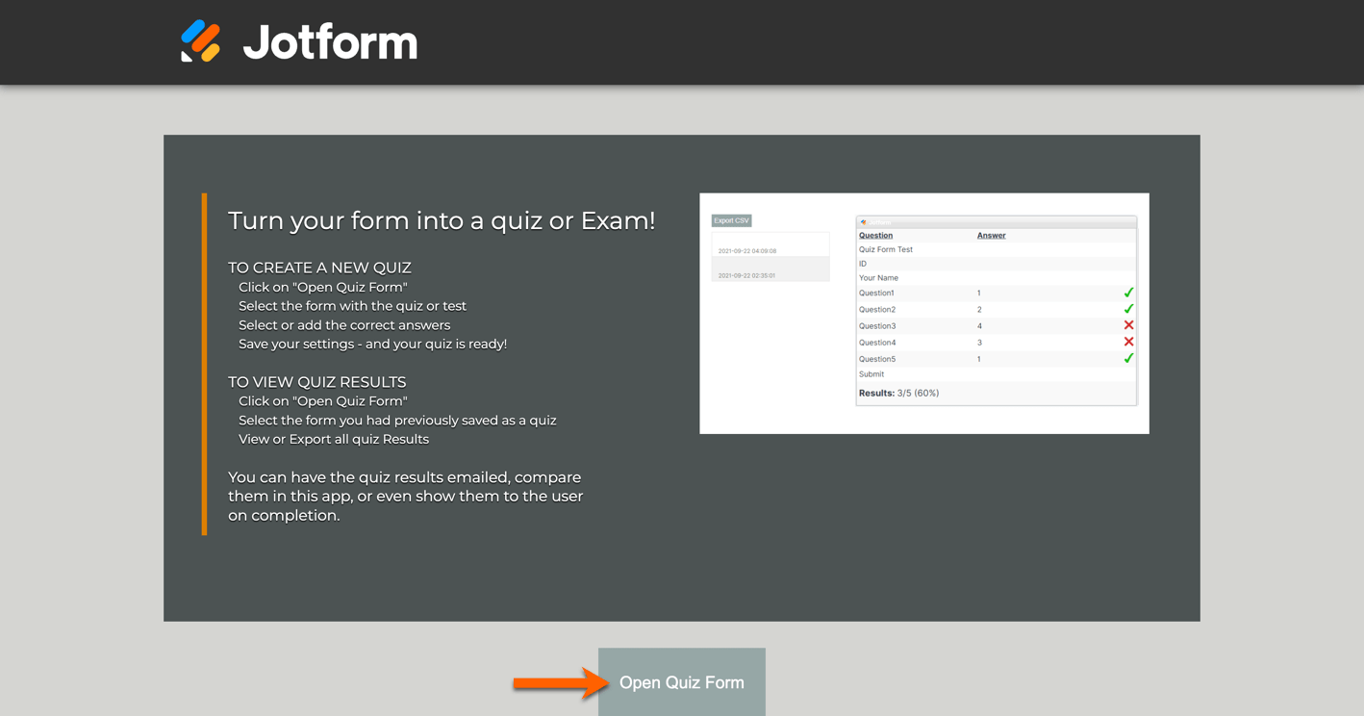
Task: Click the "Turn your form into a quiz or Exam!" heading
Action: coord(442,220)
